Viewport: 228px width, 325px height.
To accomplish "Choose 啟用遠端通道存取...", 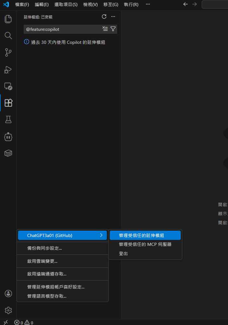I will [x=62, y=274].
